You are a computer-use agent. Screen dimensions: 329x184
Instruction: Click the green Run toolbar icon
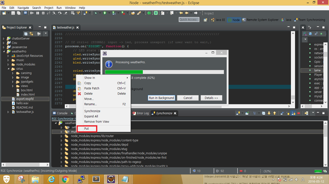(x=105, y=13)
